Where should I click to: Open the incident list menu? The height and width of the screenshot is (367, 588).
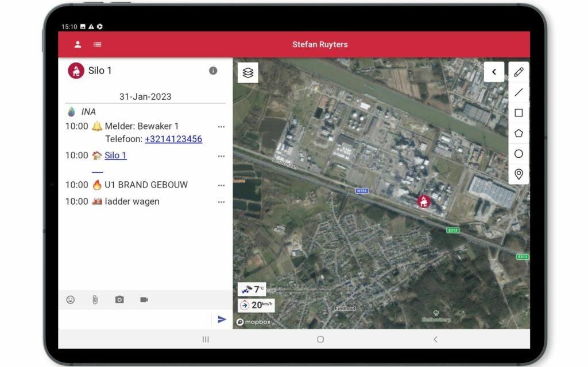tap(98, 44)
